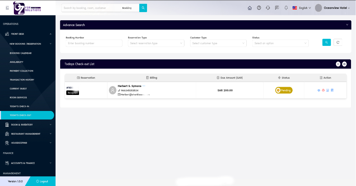Click the teal search icon in the top bar
Viewport: 356px width, 186px height.
pos(143,8)
